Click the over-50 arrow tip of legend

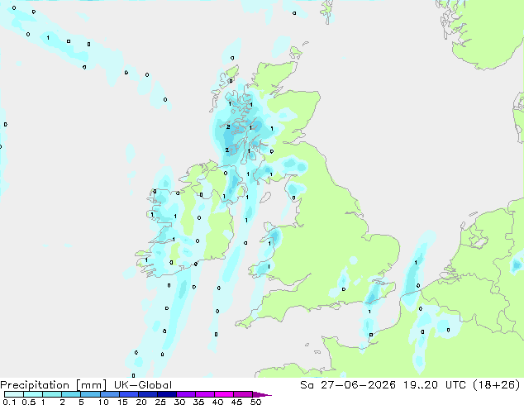point(262,394)
